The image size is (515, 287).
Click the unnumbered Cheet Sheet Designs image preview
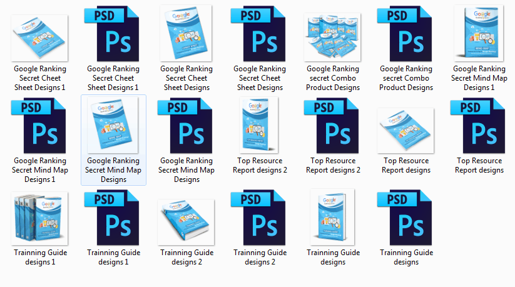186,34
